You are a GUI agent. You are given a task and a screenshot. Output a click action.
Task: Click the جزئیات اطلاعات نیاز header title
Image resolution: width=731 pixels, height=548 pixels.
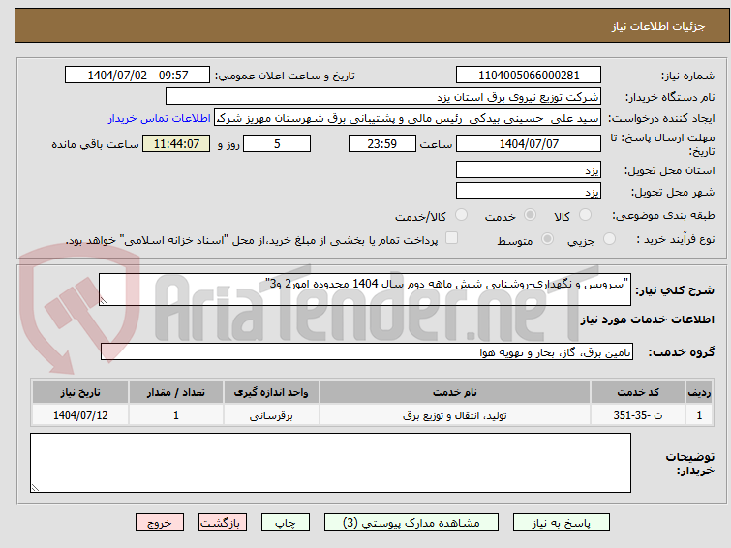(x=658, y=26)
